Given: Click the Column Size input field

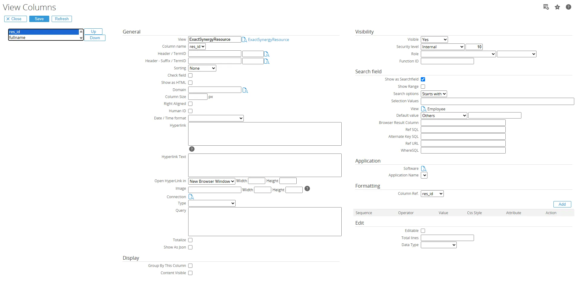Looking at the screenshot, I should tap(198, 97).
